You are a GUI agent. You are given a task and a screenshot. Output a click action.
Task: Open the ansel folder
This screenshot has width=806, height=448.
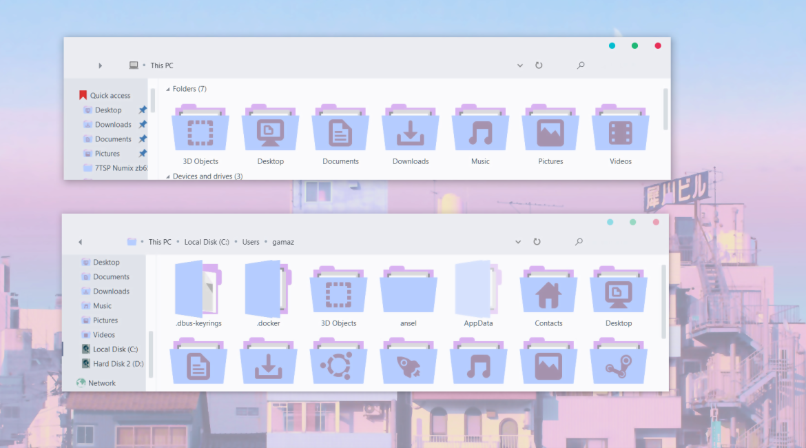click(409, 296)
